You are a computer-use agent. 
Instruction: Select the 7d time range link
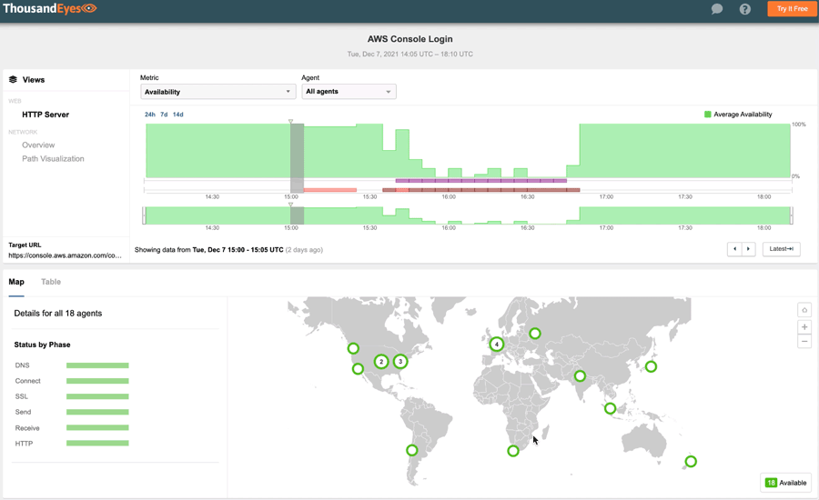tap(164, 115)
